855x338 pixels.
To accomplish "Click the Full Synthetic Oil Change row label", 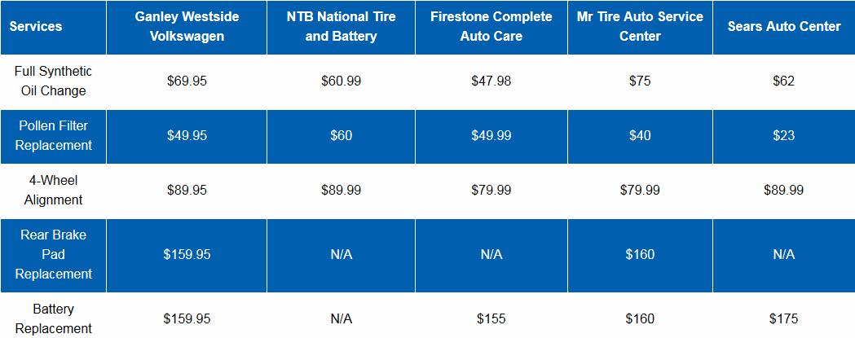I will pyautogui.click(x=54, y=81).
